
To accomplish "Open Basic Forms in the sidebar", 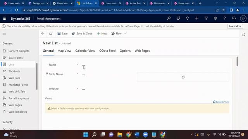I will pos(15,58).
